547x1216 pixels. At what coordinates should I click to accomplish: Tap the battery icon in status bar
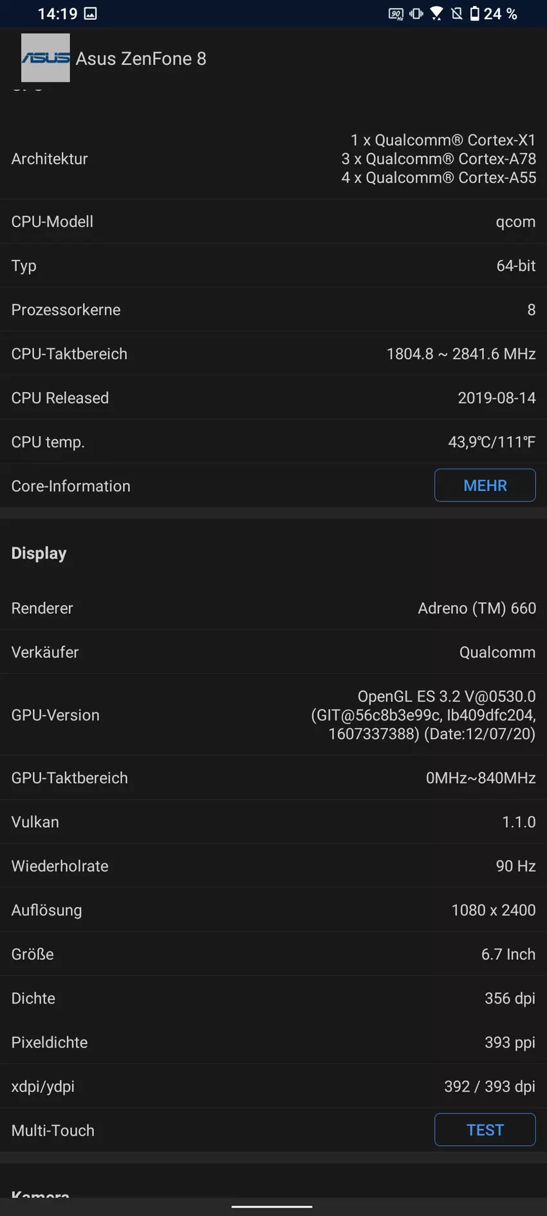(475, 14)
